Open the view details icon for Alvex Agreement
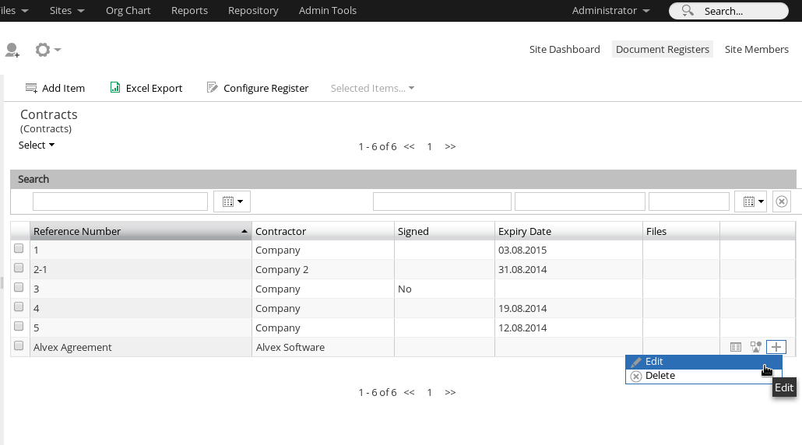The width and height of the screenshot is (802, 445). point(736,347)
